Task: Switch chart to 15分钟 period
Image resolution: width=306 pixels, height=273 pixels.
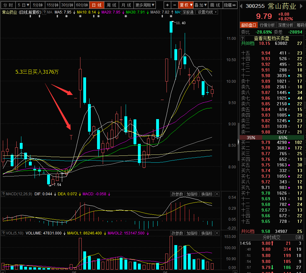Action: point(52,5)
